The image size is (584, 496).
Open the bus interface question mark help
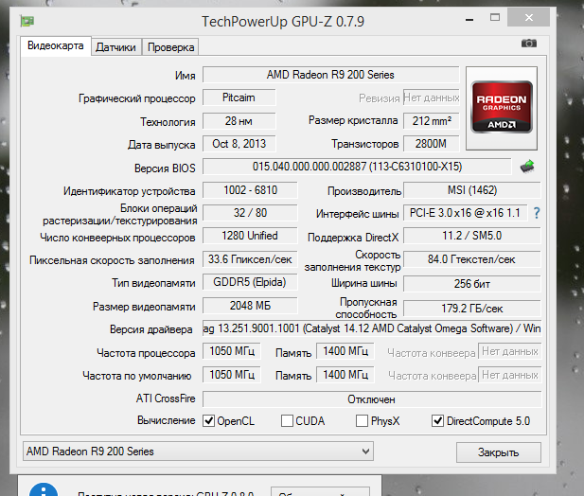pos(537,213)
